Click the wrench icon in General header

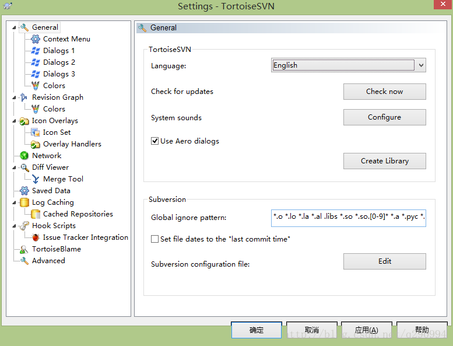pyautogui.click(x=142, y=28)
